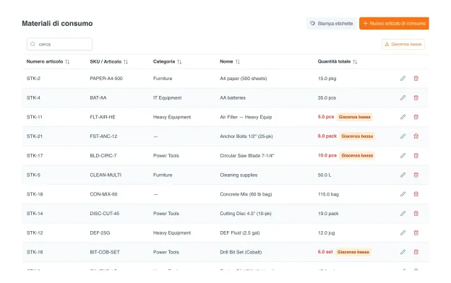The width and height of the screenshot is (451, 283).
Task: Click the 15.0 pkg quantity
Action: click(327, 79)
